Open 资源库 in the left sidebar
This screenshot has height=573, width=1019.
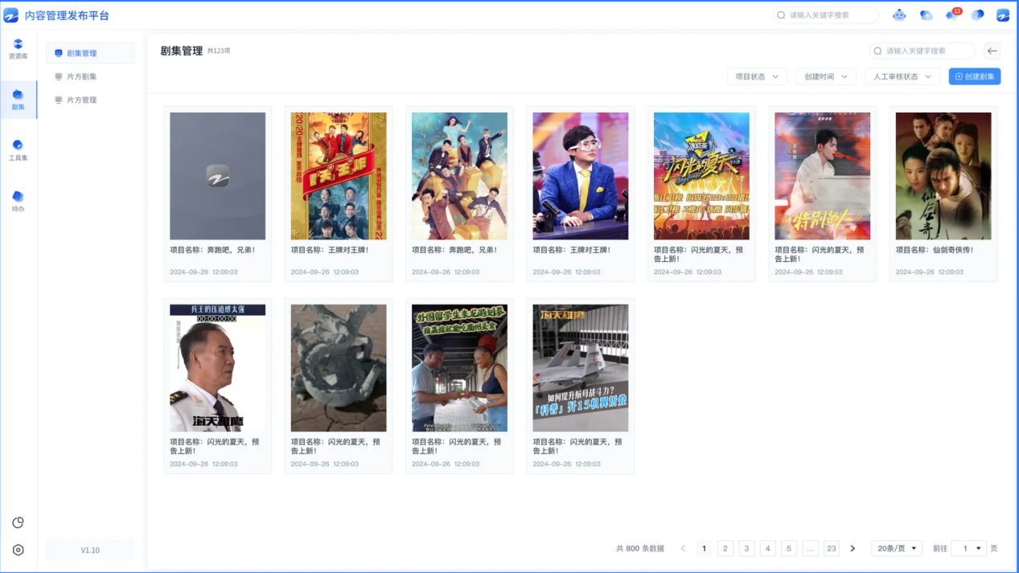pyautogui.click(x=18, y=48)
